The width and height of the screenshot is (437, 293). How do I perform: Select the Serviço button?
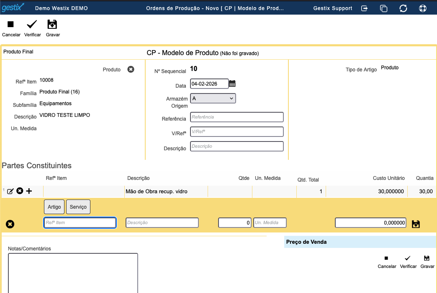78,207
